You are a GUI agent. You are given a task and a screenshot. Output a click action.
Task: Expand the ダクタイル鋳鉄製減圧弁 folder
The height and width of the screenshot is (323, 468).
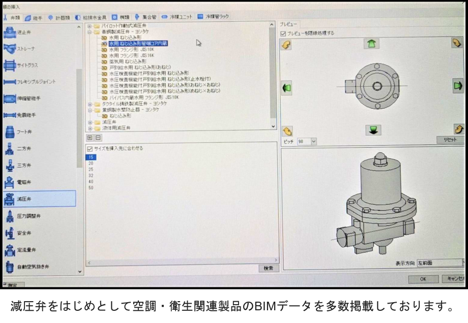[90, 104]
